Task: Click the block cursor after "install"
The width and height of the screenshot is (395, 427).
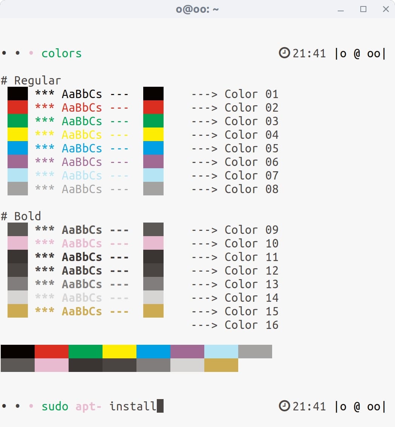Action: click(x=160, y=406)
